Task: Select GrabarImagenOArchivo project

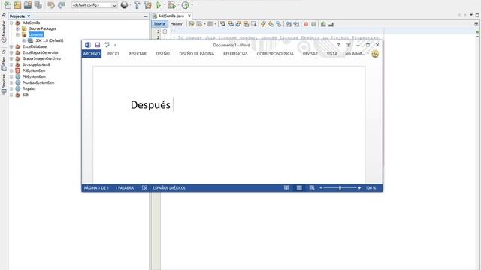Action: coord(41,58)
